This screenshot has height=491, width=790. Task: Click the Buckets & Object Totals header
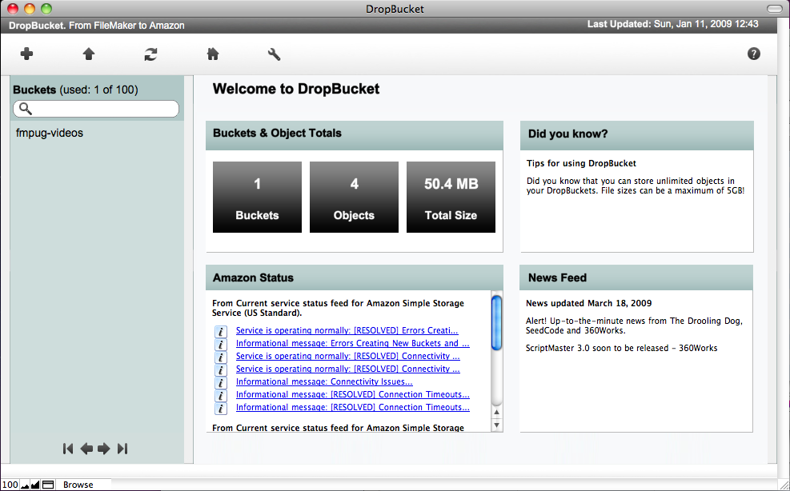[x=355, y=135]
